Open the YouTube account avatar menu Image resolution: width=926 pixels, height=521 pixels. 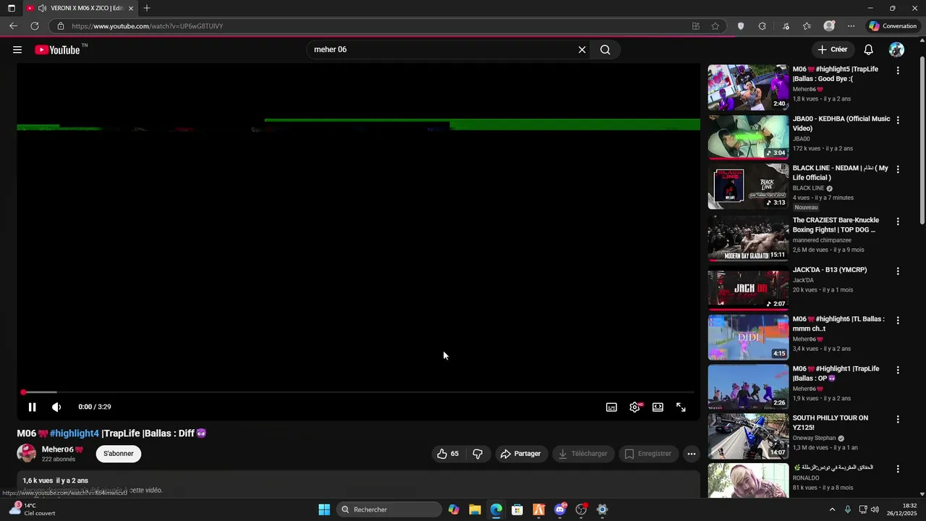896,50
